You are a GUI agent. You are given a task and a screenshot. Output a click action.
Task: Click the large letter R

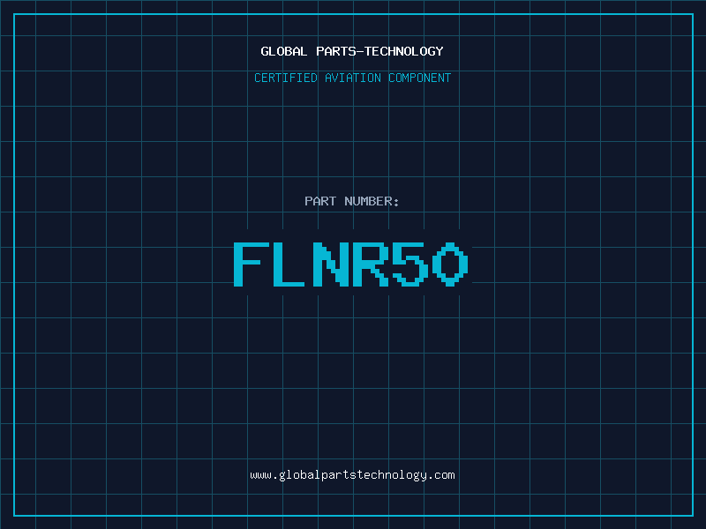(370, 264)
